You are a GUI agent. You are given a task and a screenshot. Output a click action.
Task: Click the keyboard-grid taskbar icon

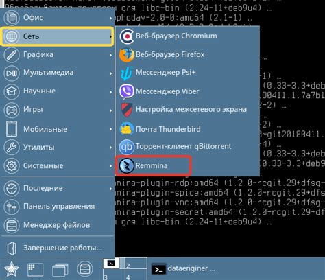[36, 270]
